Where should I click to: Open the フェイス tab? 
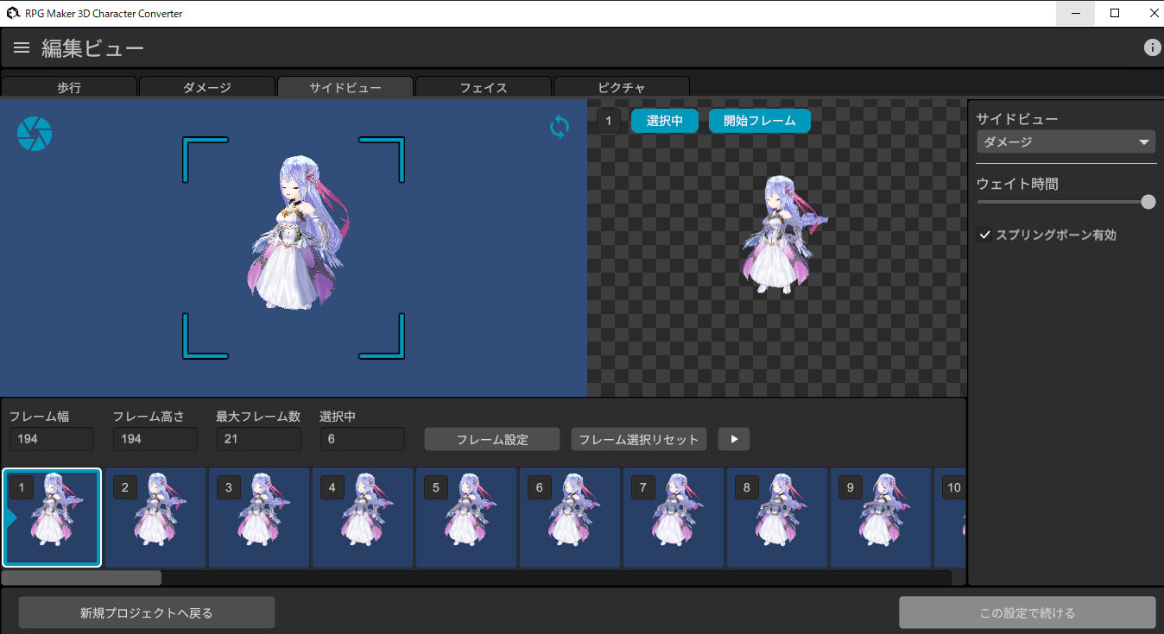tap(484, 87)
